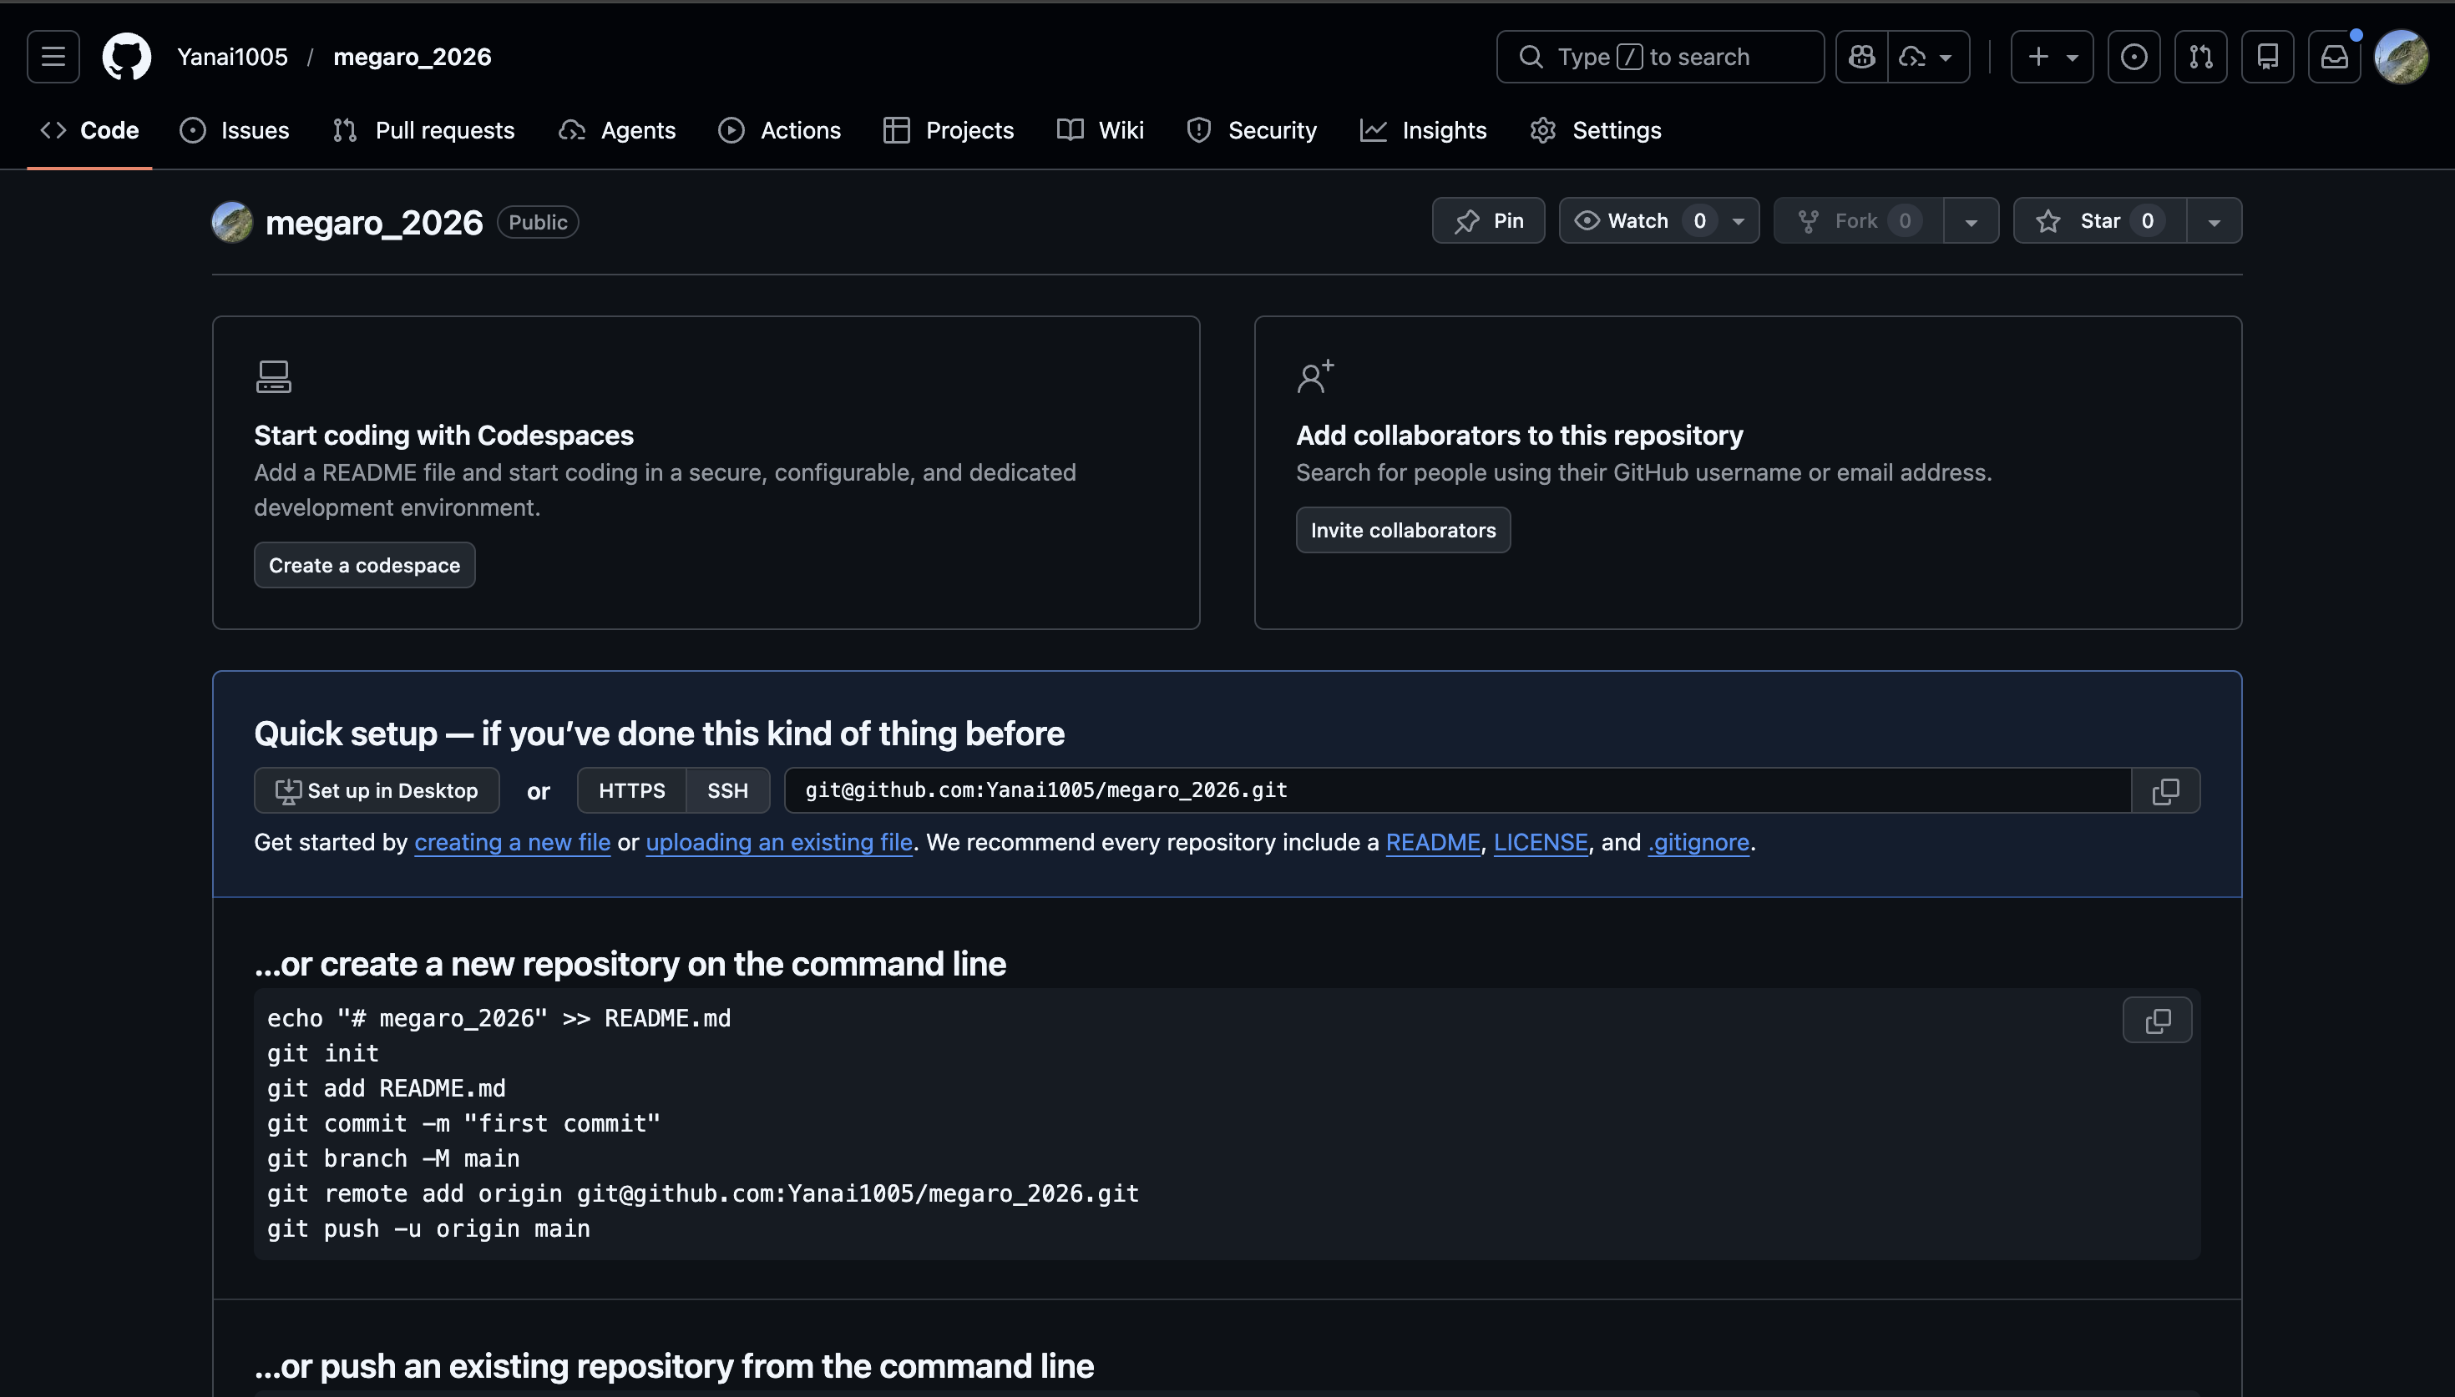Screen dimensions: 2455x1397
Task: Star the megaro_2026 repository
Action: click(x=2098, y=220)
